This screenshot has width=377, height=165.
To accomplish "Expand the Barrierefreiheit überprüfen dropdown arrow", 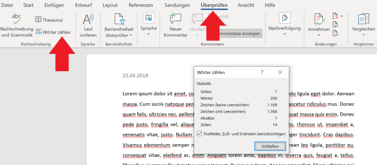I will click(x=131, y=36).
